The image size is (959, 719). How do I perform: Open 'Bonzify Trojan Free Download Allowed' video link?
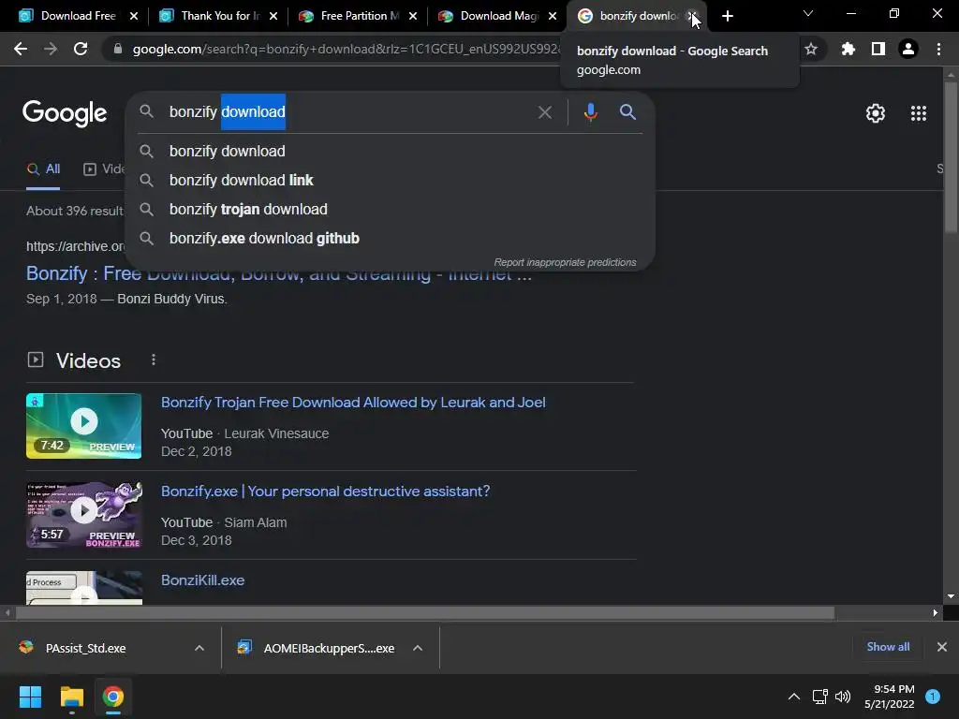(353, 403)
